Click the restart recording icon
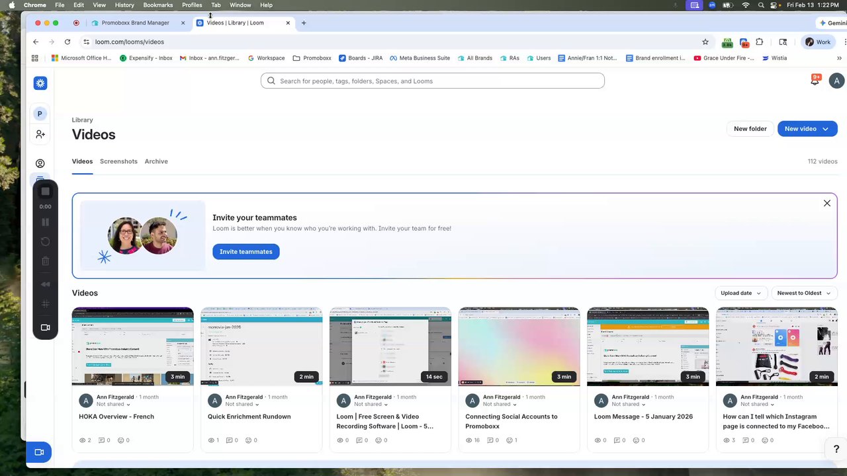The image size is (847, 476). point(46,241)
